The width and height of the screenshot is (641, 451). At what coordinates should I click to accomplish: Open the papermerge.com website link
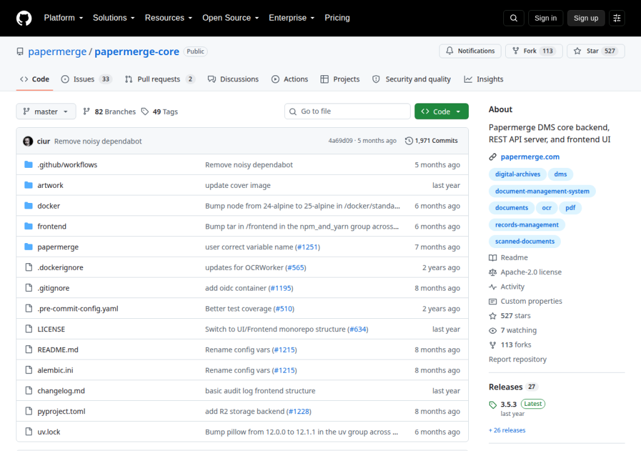pos(530,157)
